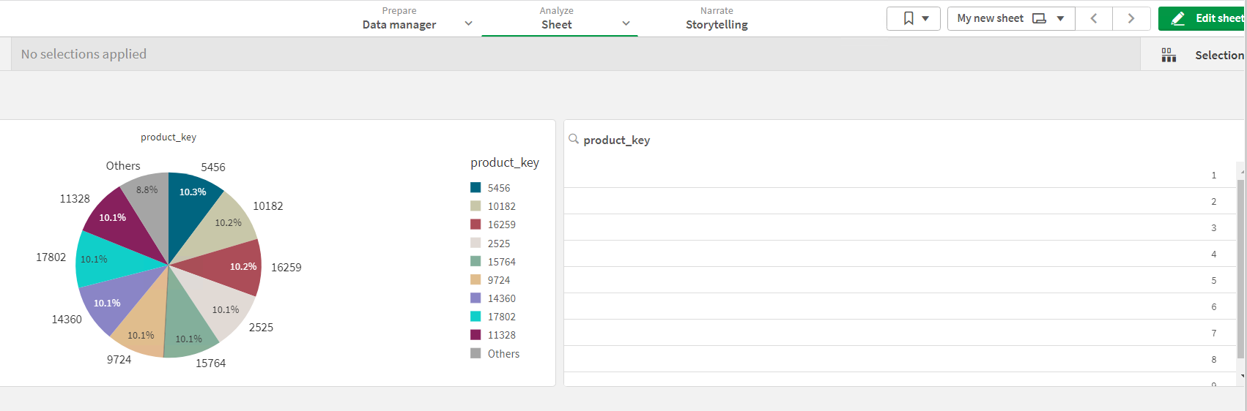This screenshot has height=411, width=1247.
Task: Select the 5456 legend color swatch
Action: [x=476, y=188]
